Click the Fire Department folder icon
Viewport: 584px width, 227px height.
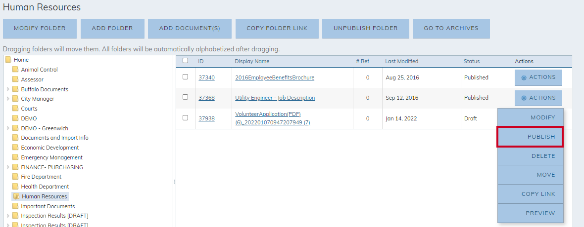coord(15,177)
